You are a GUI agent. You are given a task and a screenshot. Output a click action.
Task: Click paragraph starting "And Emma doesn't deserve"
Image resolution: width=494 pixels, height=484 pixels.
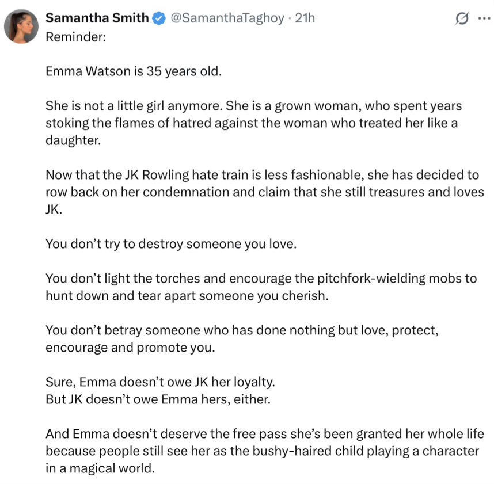point(265,451)
